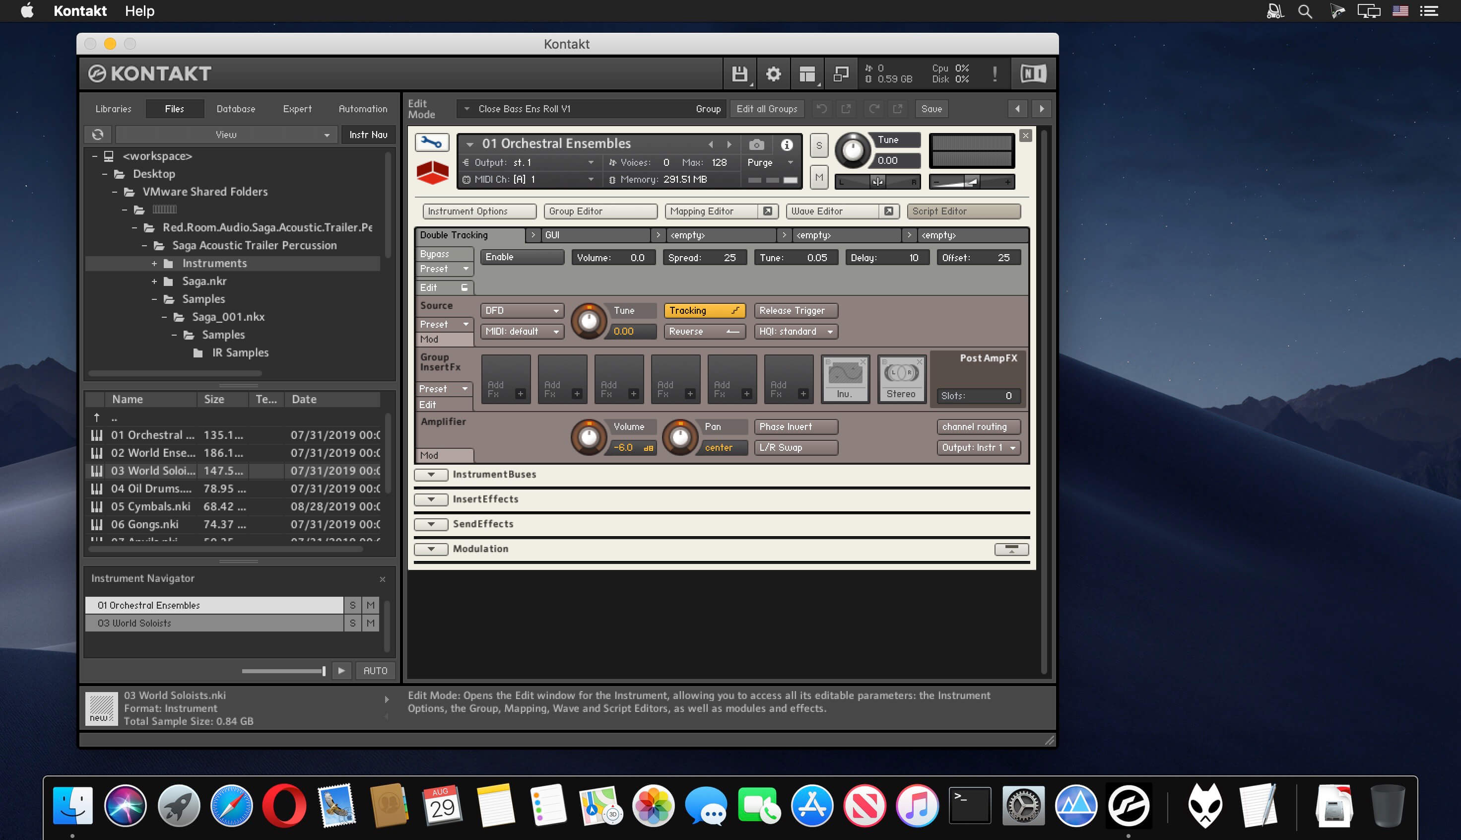This screenshot has width=1461, height=840.
Task: Open the Group Editor
Action: 600,211
